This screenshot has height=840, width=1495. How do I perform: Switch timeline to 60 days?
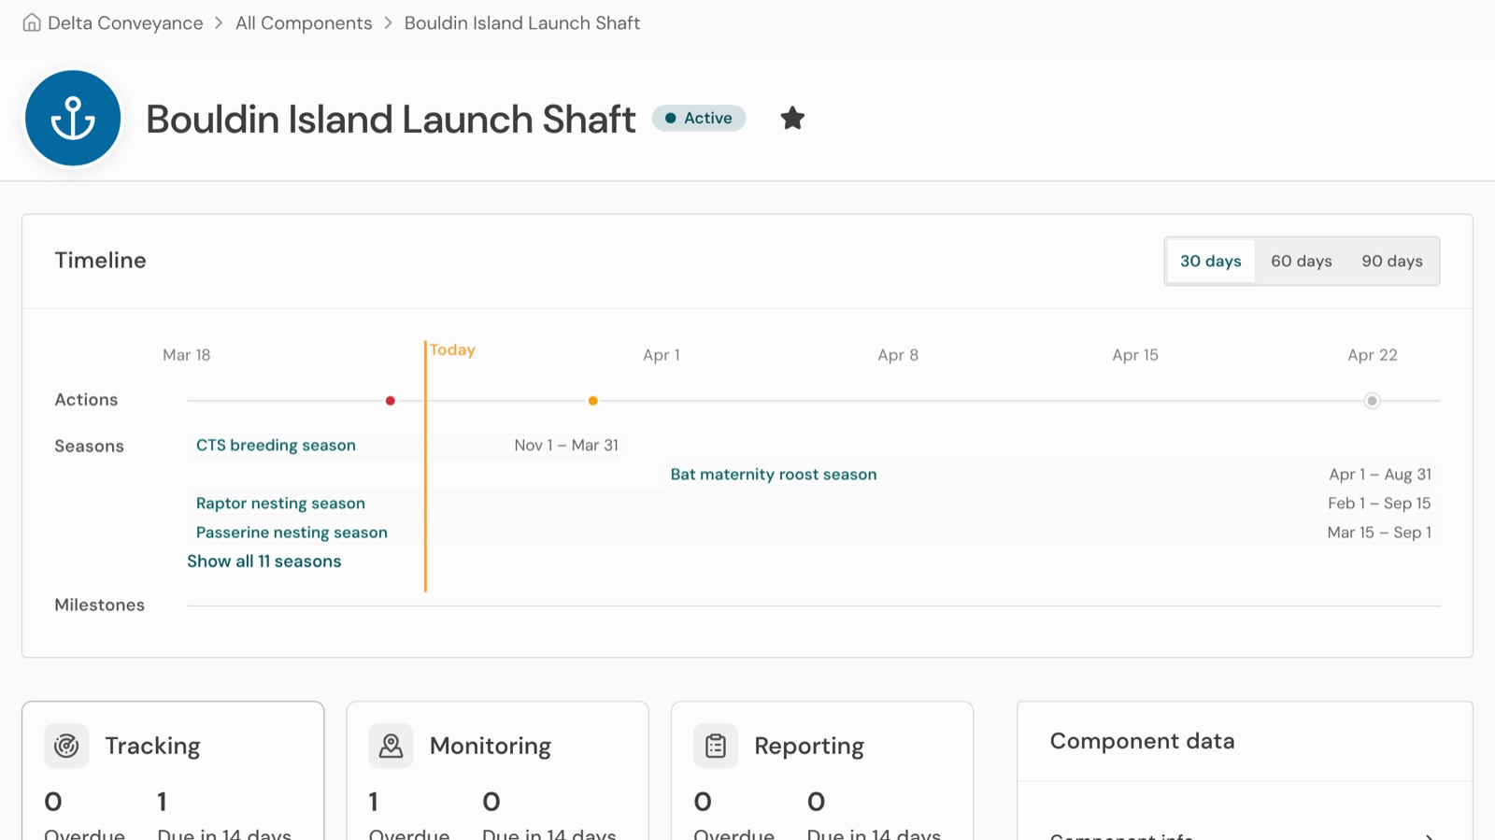click(1302, 261)
